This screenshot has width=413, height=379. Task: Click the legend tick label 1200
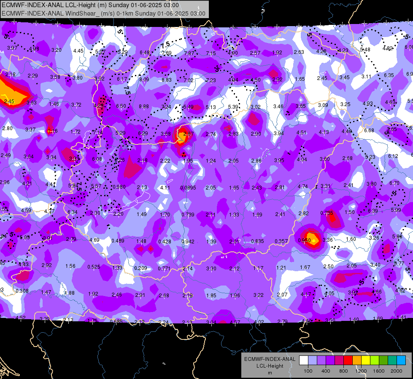(x=361, y=371)
